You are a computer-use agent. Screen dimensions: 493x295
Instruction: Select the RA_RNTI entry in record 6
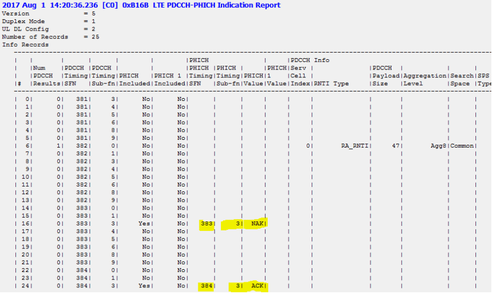pos(353,146)
